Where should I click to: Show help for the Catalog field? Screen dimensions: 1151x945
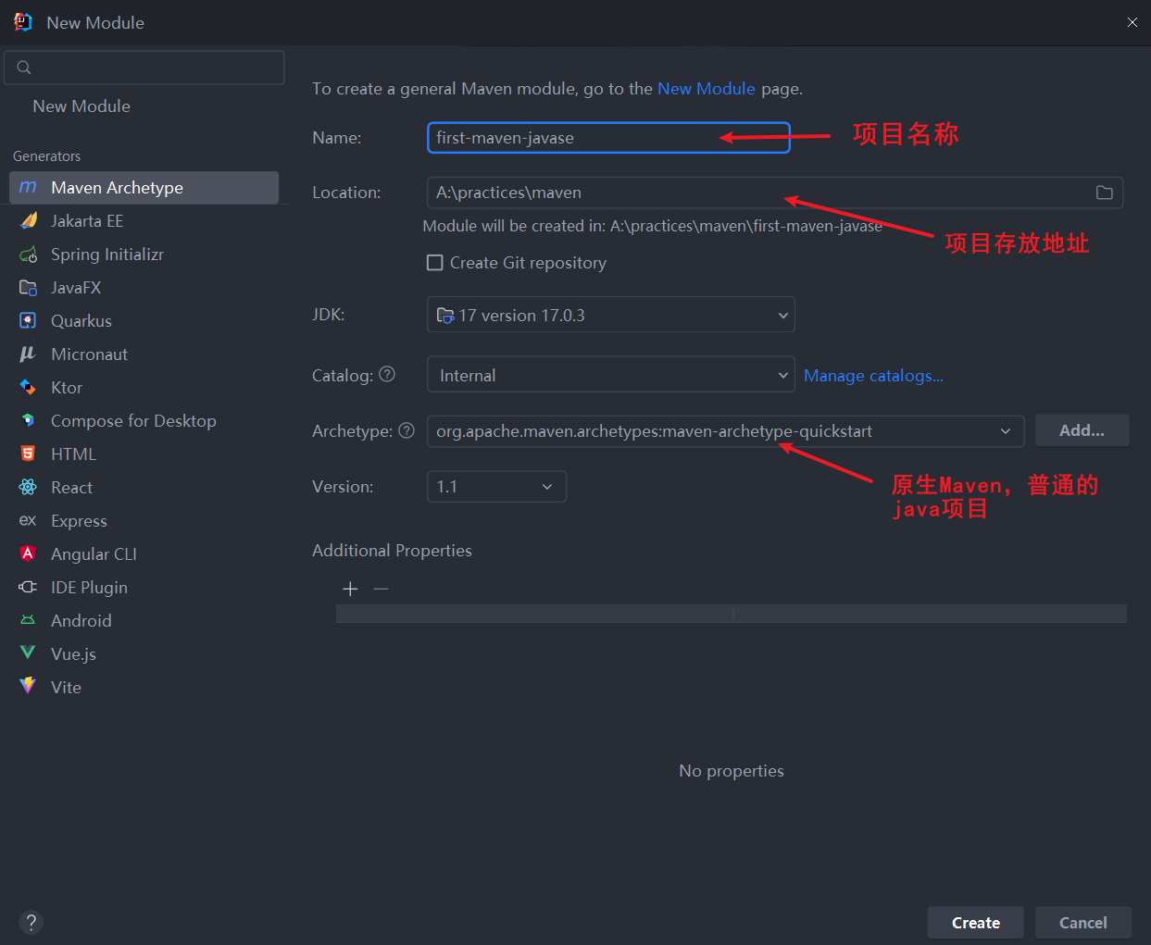tap(387, 374)
